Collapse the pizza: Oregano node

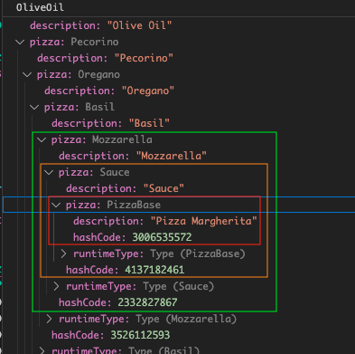pyautogui.click(x=27, y=74)
